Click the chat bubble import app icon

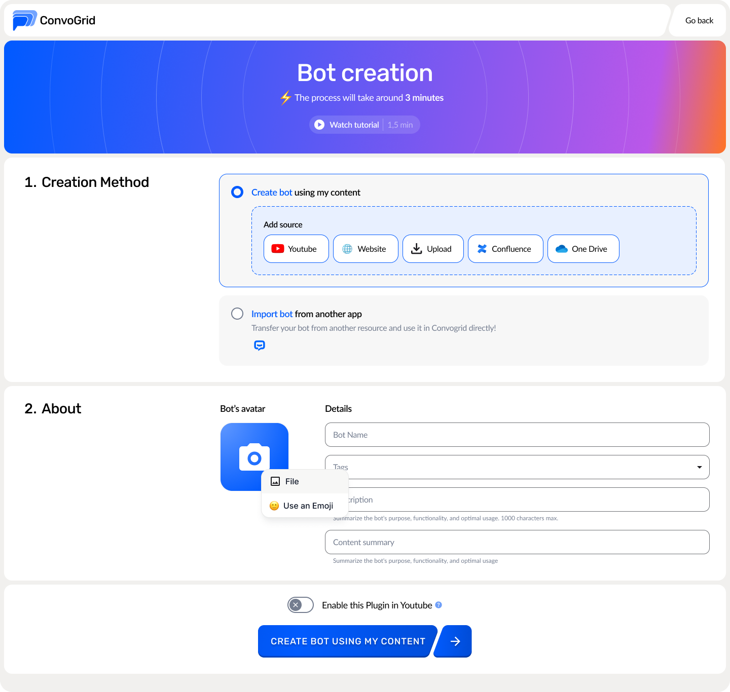[259, 345]
